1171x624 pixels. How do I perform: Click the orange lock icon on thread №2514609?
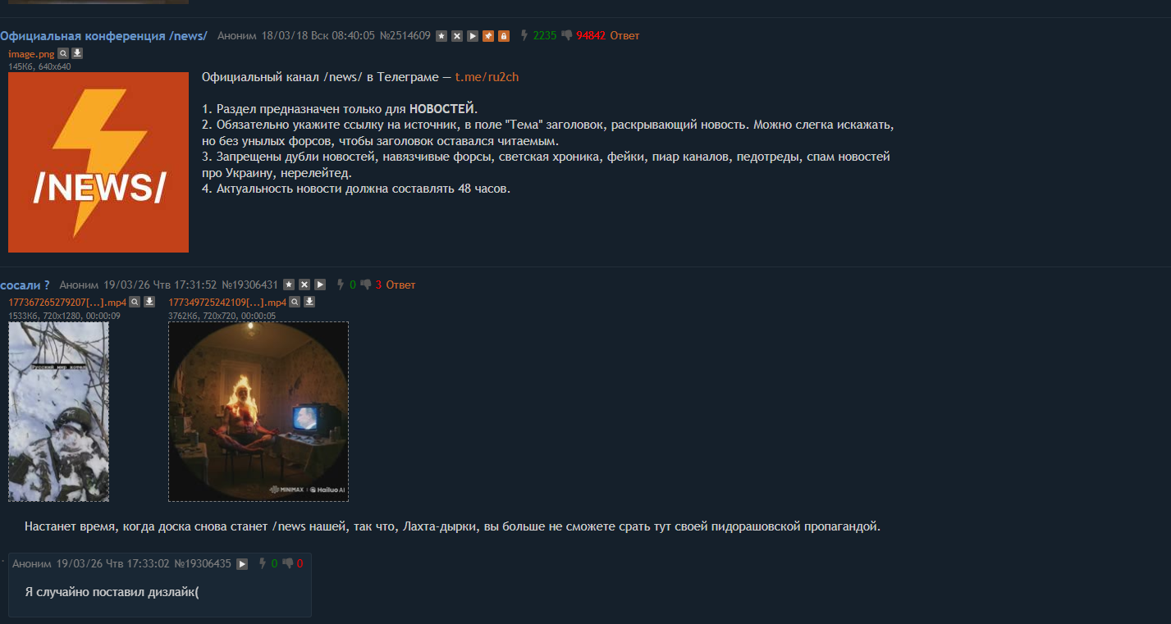click(x=504, y=36)
